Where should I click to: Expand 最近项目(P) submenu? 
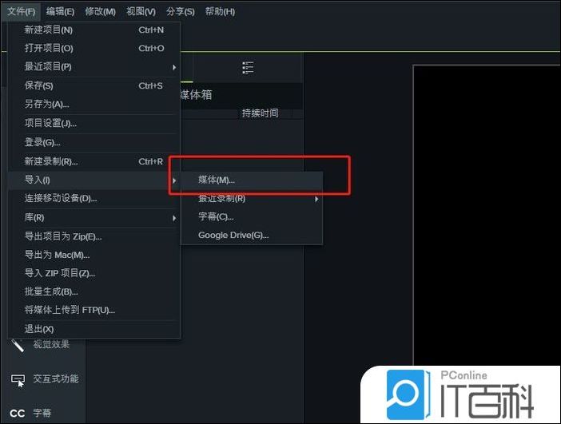(93, 67)
